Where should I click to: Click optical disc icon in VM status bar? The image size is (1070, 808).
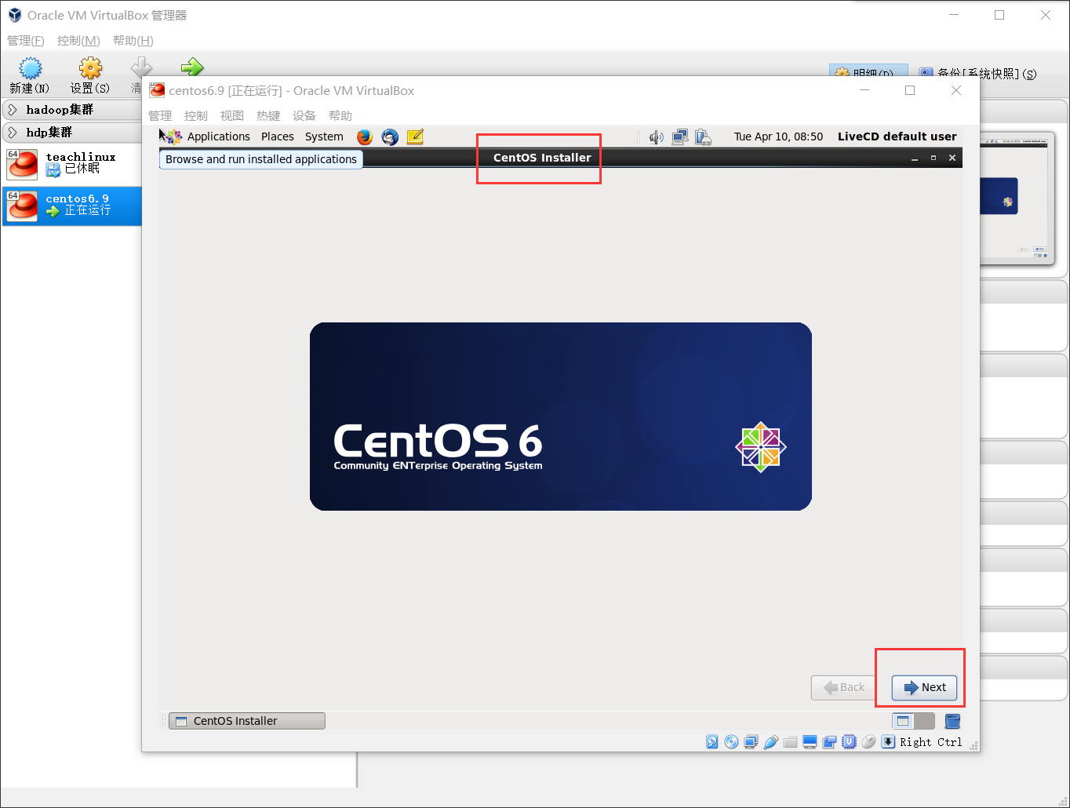click(x=731, y=742)
